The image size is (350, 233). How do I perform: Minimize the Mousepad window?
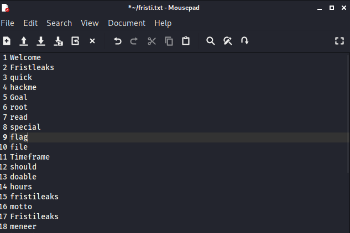tap(320, 8)
